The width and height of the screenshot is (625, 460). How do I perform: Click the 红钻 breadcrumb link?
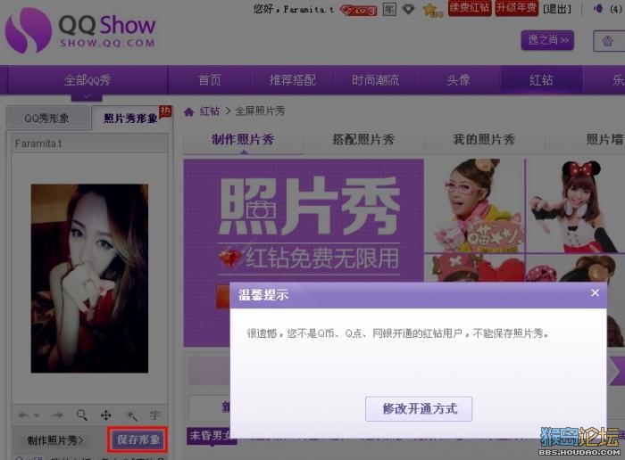tap(210, 111)
